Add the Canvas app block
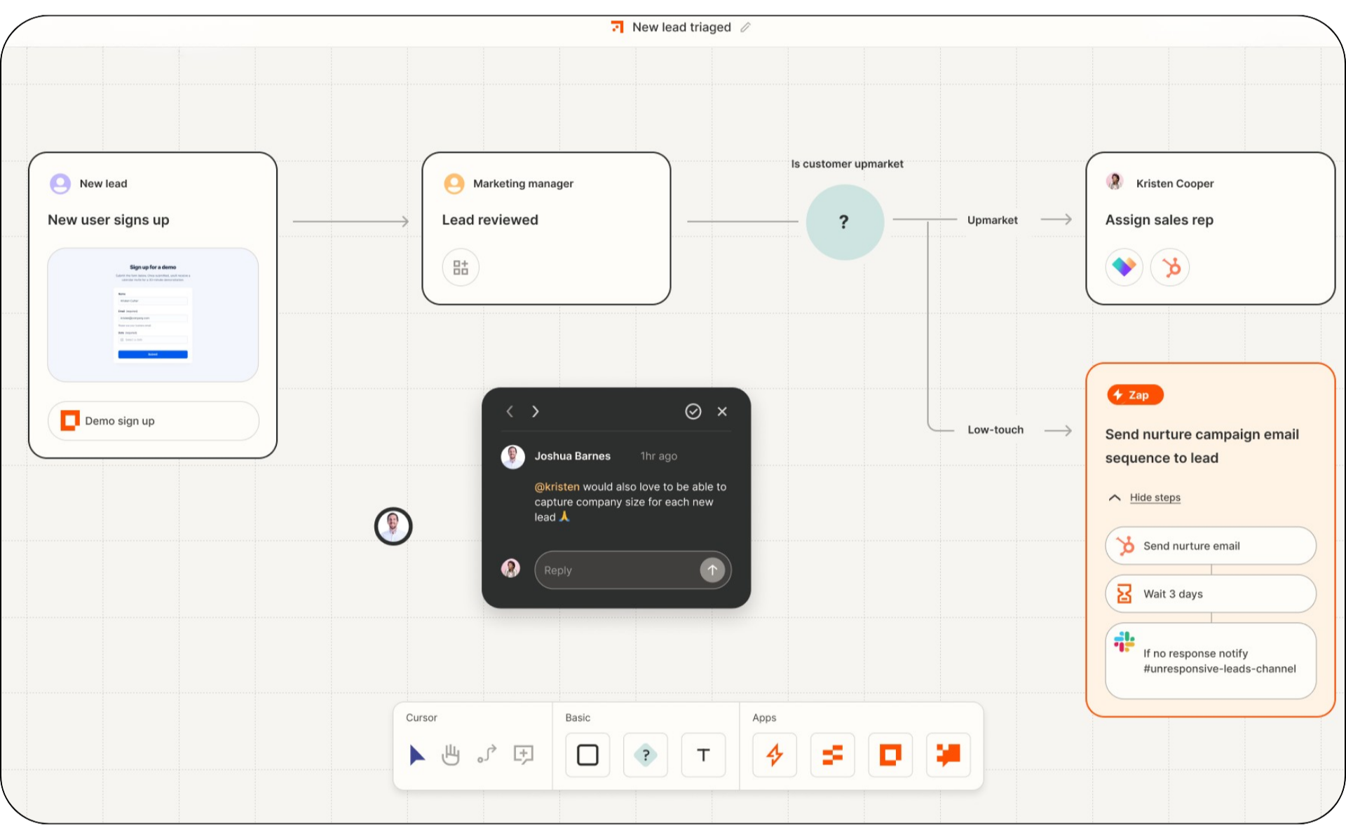The width and height of the screenshot is (1346, 840). point(948,755)
